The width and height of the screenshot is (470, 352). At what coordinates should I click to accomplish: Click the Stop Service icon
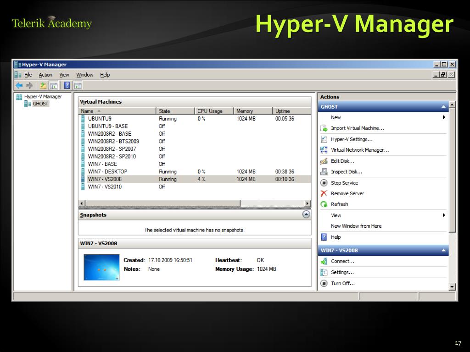click(x=324, y=183)
